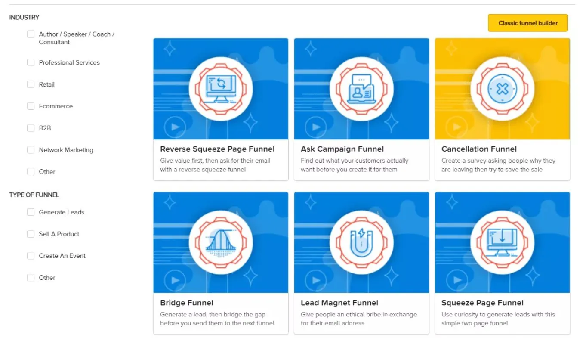Click the Reverse Squeeze Page Funnel monitor icon
This screenshot has width=586, height=344.
click(221, 89)
